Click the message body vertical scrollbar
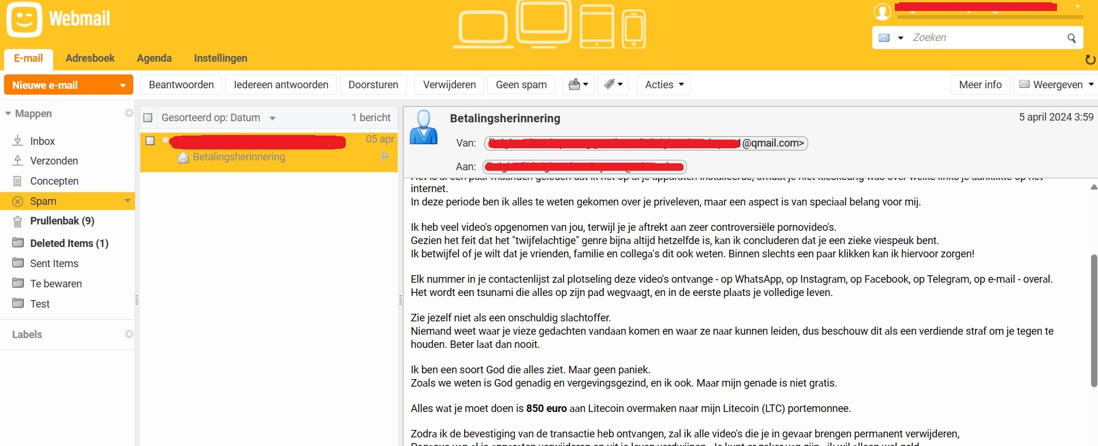Viewport: 1098px width, 446px height. point(1093,320)
